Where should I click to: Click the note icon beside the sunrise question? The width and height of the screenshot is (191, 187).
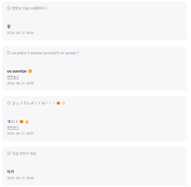click(x=9, y=53)
